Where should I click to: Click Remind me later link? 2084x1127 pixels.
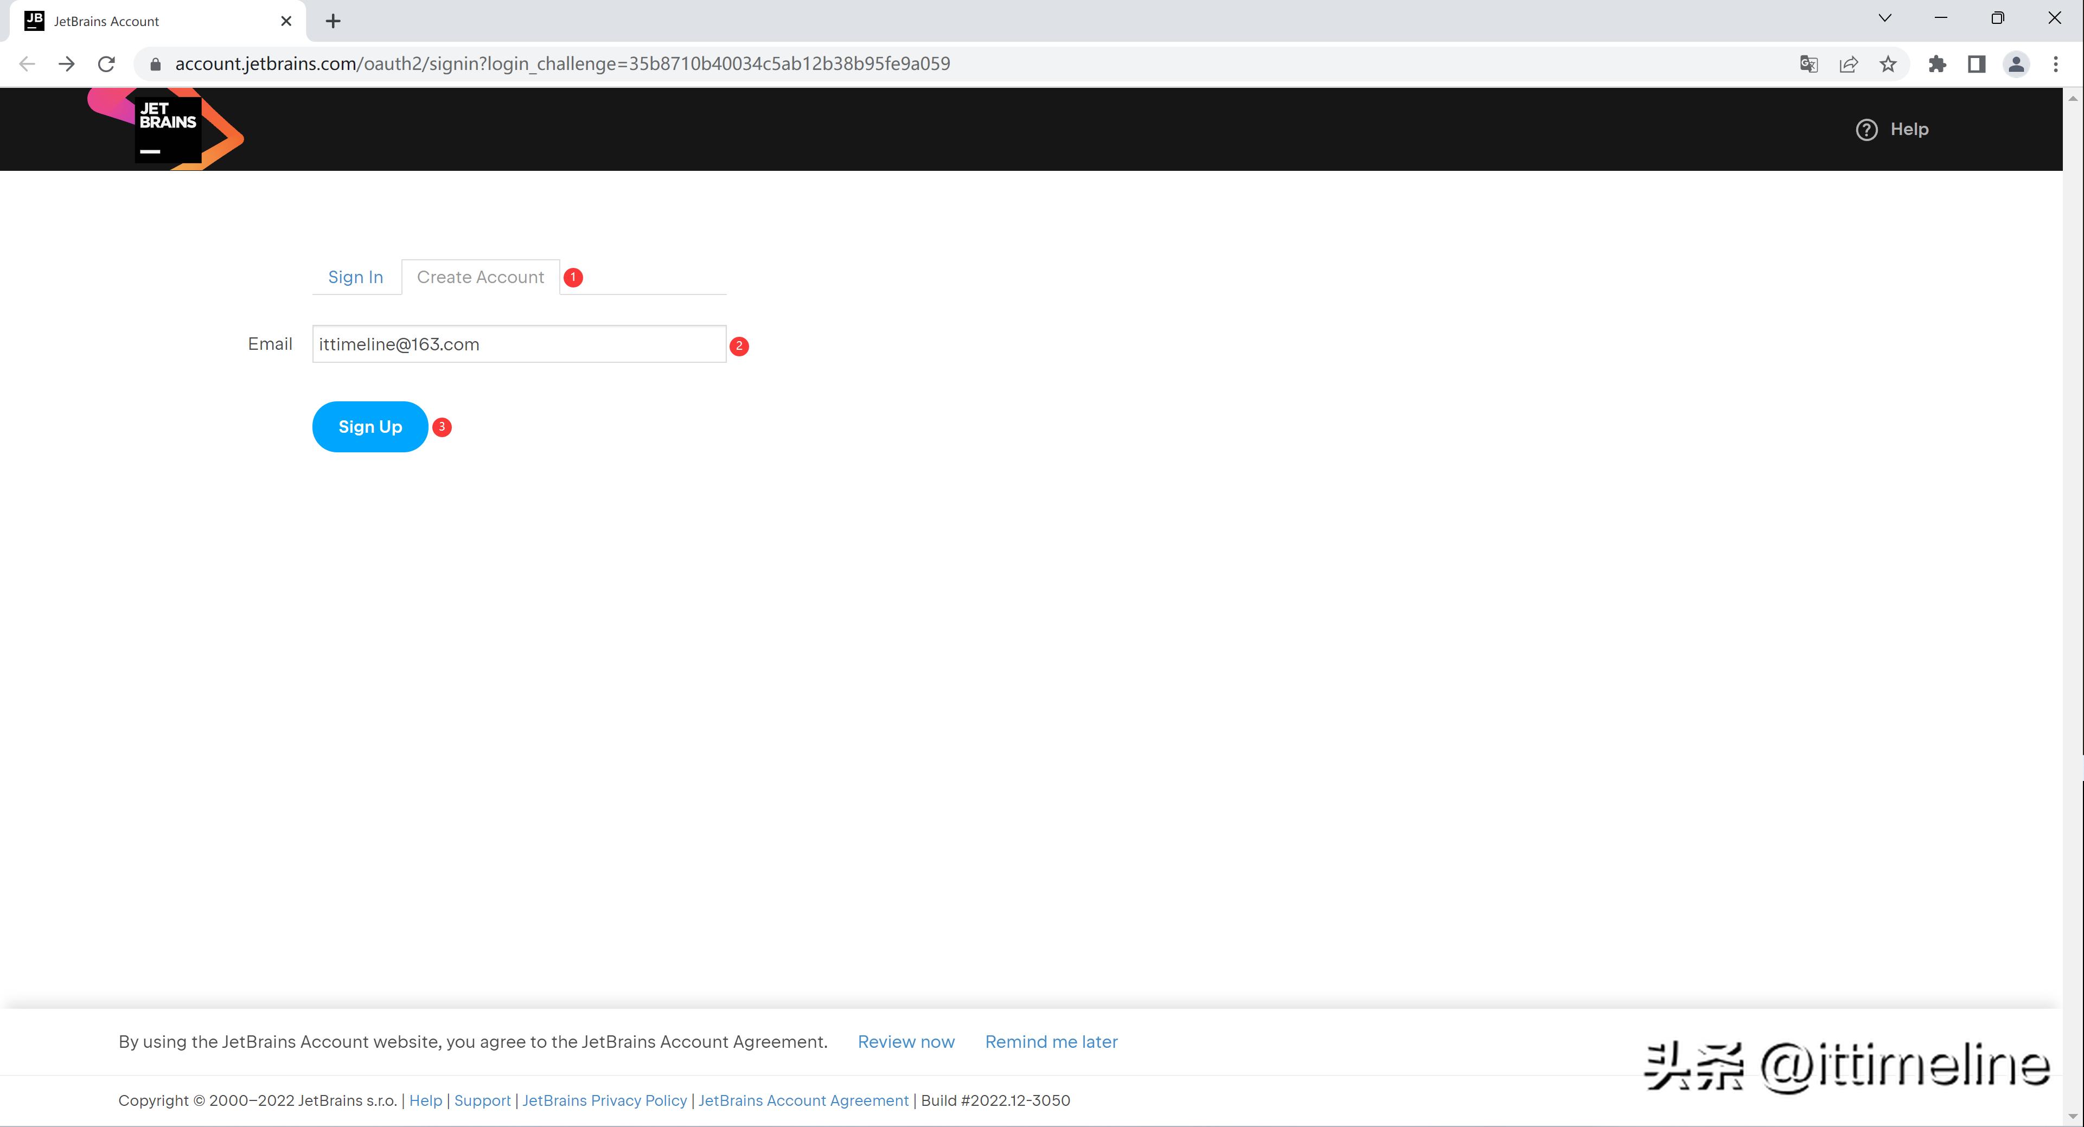[1051, 1041]
